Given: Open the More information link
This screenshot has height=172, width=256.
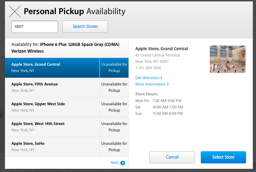Looking at the screenshot, I should pyautogui.click(x=152, y=84).
